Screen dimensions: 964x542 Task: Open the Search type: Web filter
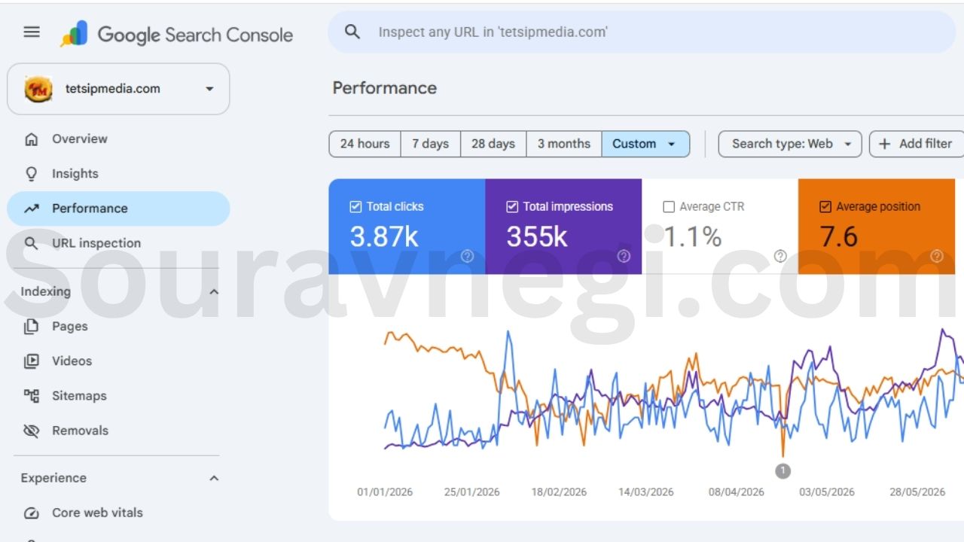click(x=790, y=144)
